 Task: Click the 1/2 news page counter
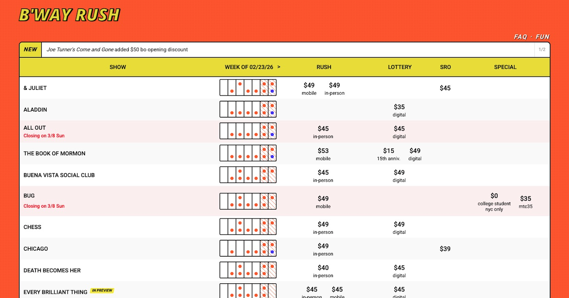tap(542, 49)
